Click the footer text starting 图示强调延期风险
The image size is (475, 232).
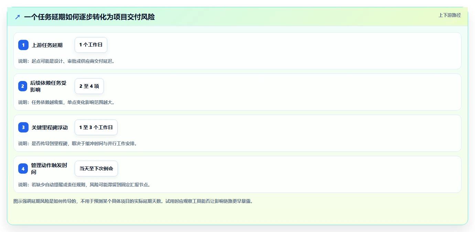133,201
